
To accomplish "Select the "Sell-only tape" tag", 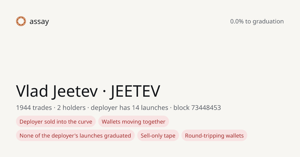I will point(158,136).
